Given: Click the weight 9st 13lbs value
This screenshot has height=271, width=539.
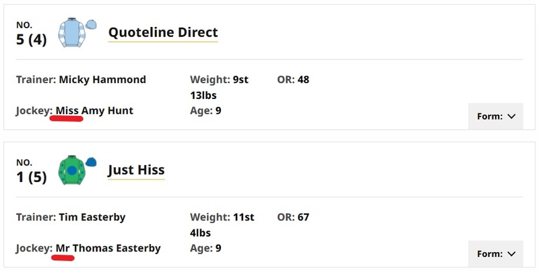Looking at the screenshot, I should [220, 88].
